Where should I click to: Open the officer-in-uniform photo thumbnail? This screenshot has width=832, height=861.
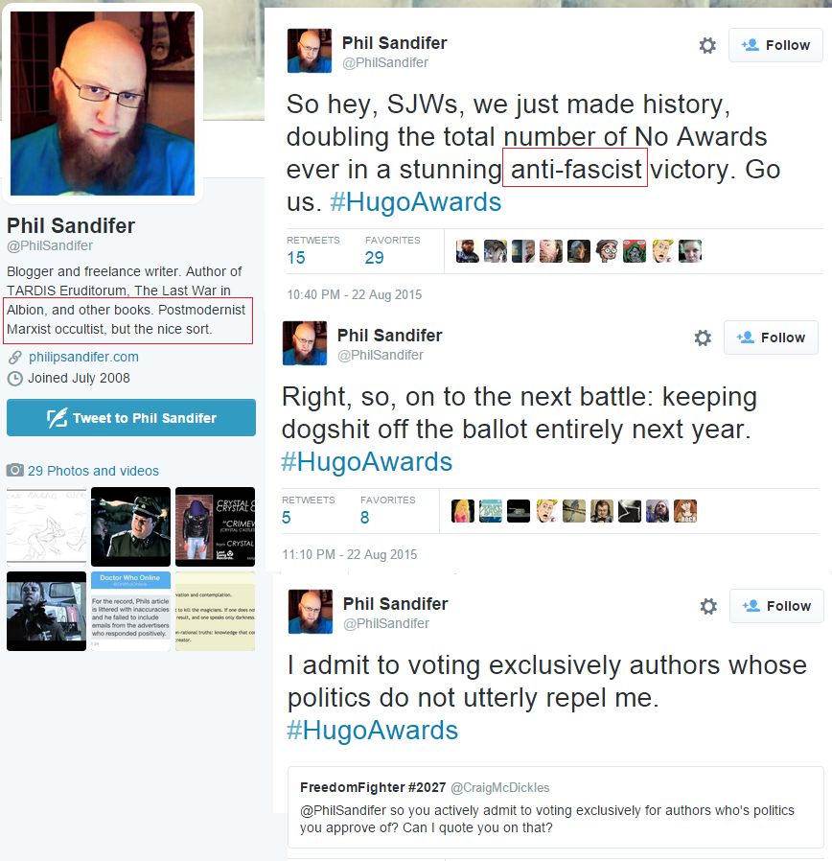pyautogui.click(x=130, y=526)
